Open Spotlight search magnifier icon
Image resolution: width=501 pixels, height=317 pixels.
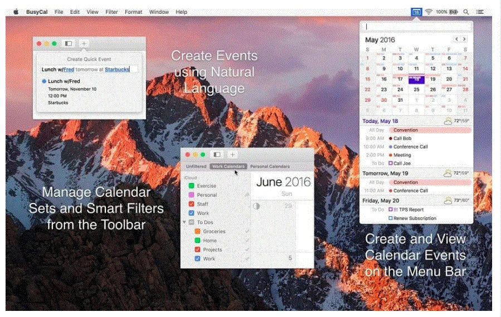(x=466, y=12)
